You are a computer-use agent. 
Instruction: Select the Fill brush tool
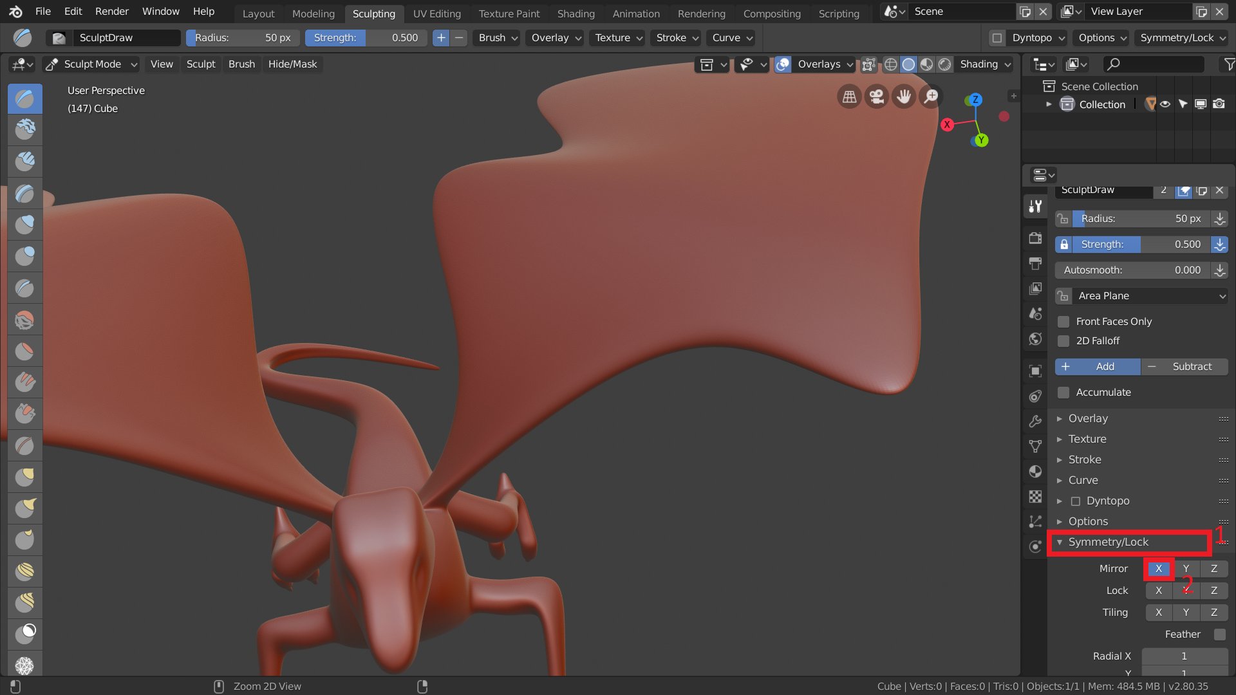tap(25, 382)
